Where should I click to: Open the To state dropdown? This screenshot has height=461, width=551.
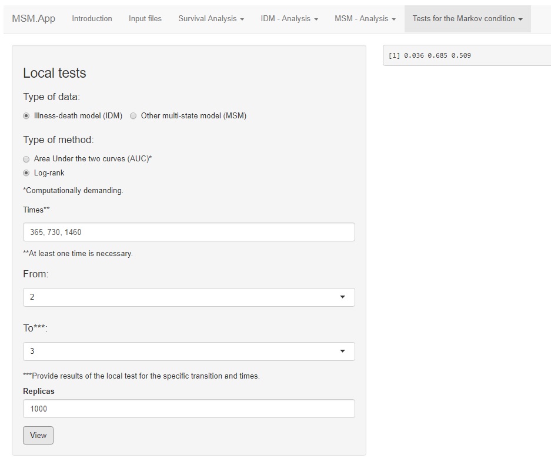point(189,351)
